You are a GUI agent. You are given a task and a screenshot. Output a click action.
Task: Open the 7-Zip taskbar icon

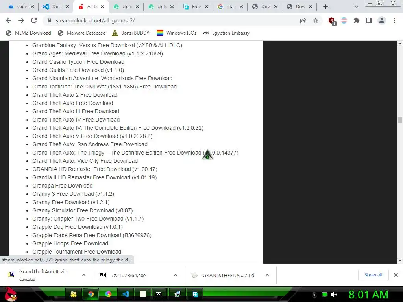click(159, 294)
